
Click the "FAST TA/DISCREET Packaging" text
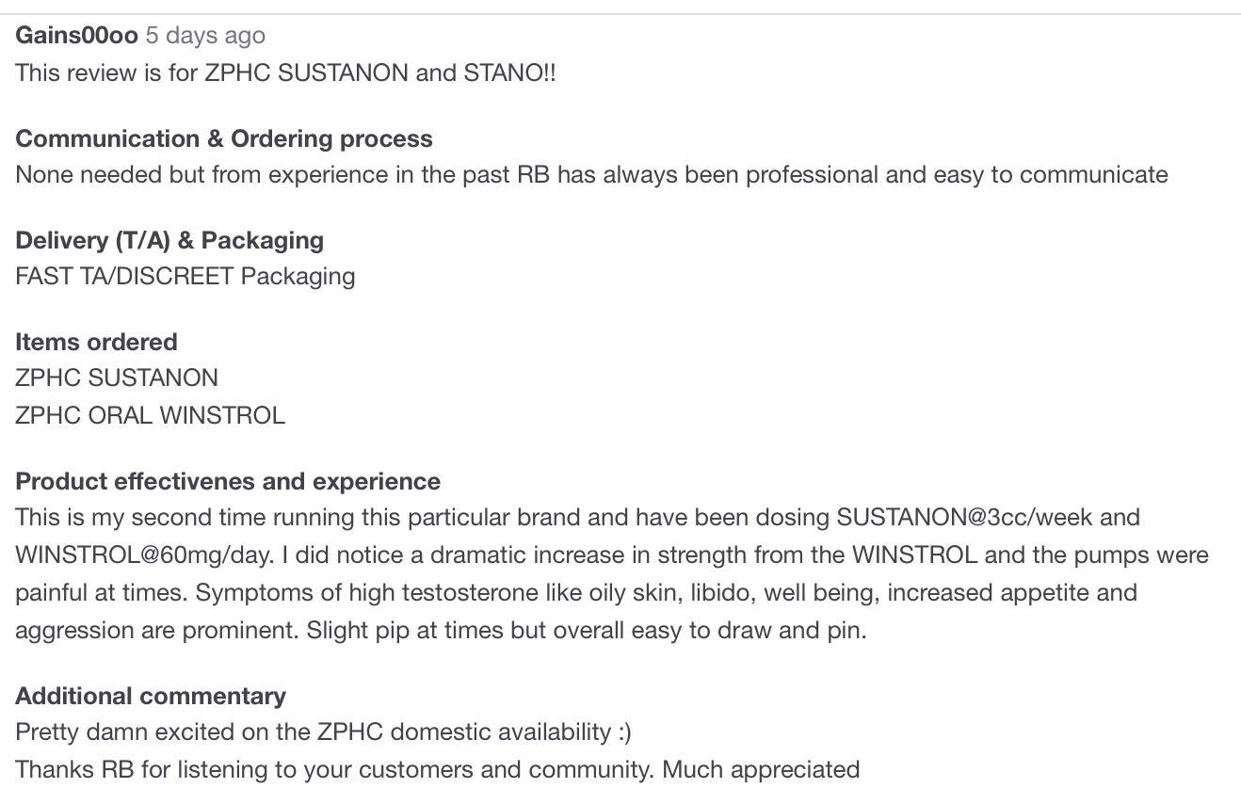(185, 277)
